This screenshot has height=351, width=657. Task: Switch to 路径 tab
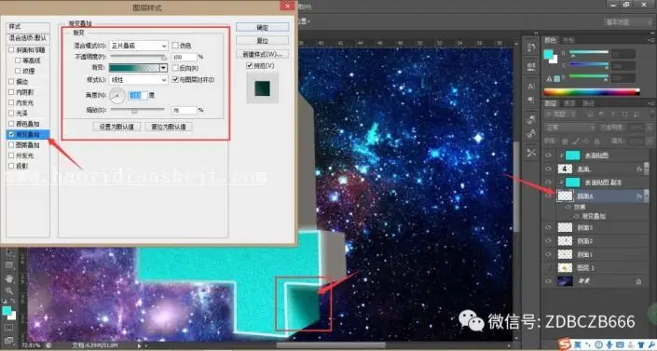click(588, 103)
